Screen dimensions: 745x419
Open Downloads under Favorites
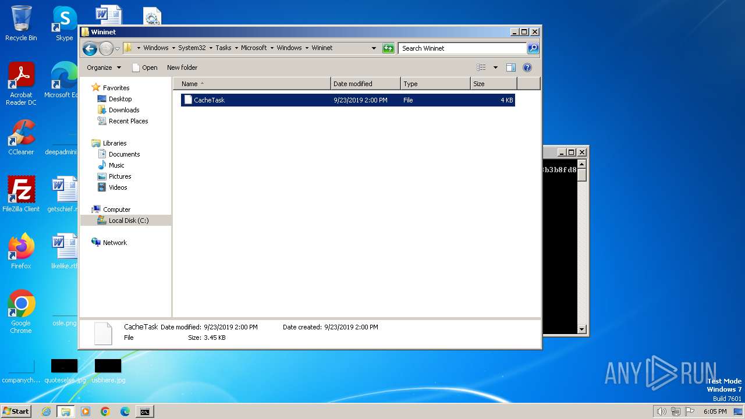click(124, 110)
